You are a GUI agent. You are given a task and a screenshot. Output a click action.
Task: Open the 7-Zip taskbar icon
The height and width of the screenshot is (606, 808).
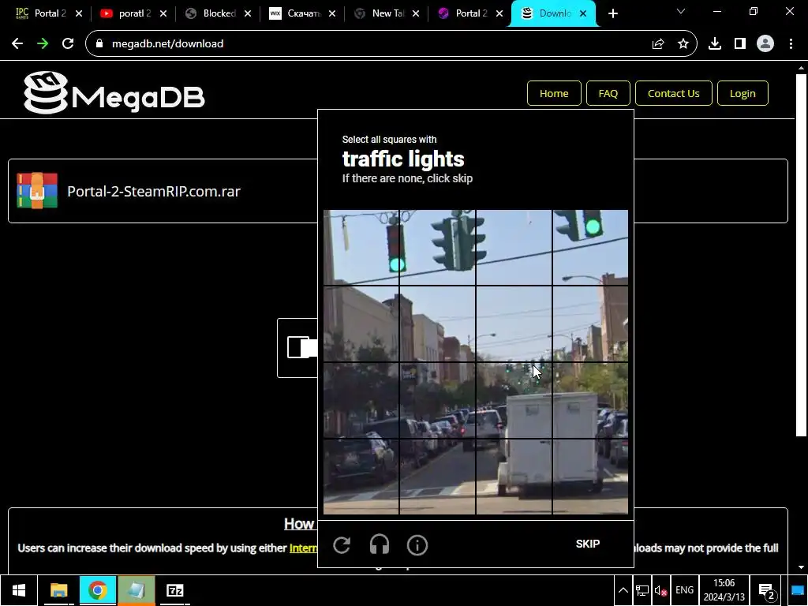(x=175, y=590)
